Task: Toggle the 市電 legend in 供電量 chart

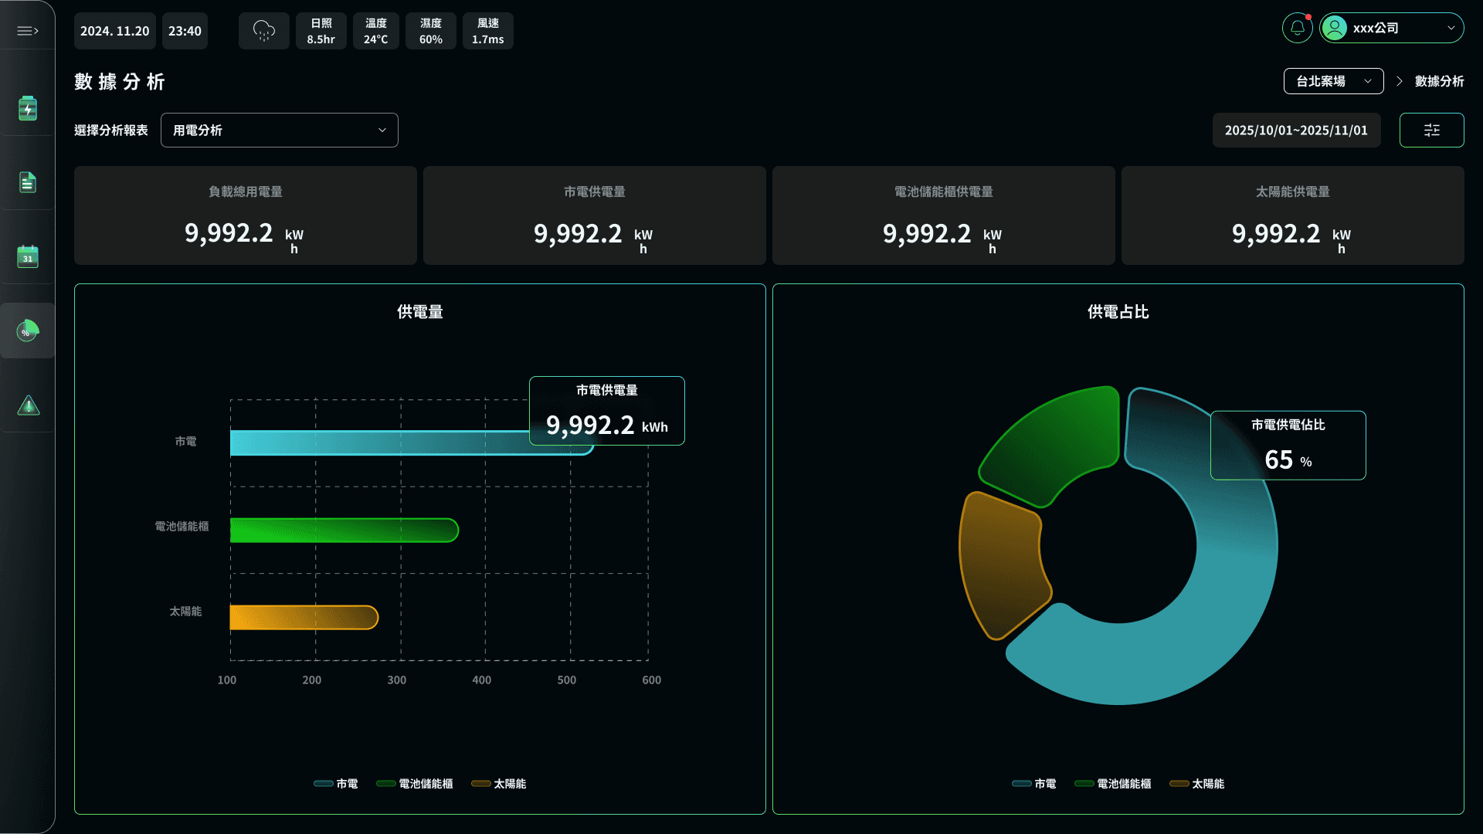Action: (336, 783)
